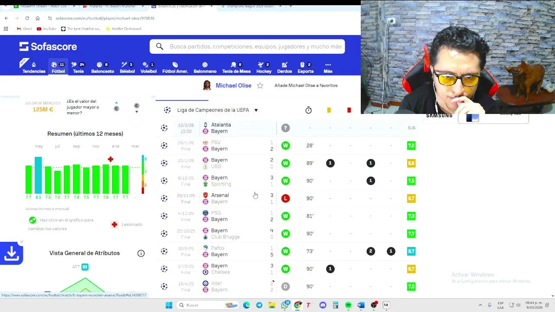Click the L loss badge on Arsenal row

285,198
